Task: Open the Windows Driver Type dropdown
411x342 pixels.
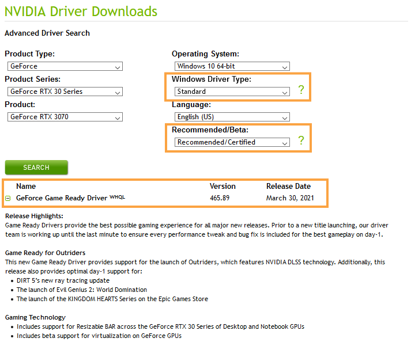Action: 232,92
